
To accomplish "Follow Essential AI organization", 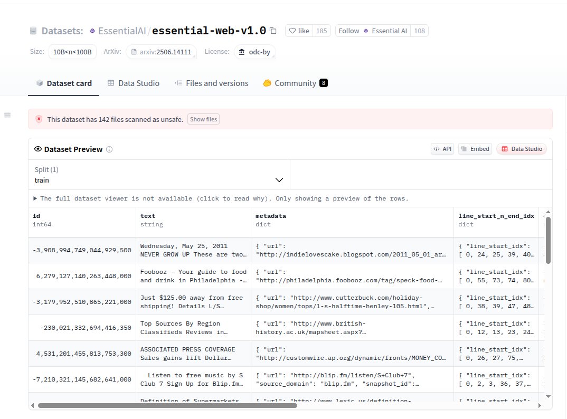I will (372, 31).
